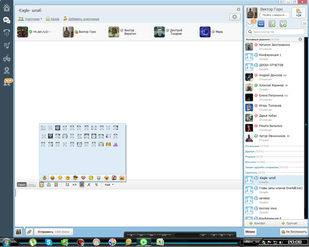Screen dimensions: 309x247
Task: Collapse Активные диалоги section arrow
Action: [300, 40]
